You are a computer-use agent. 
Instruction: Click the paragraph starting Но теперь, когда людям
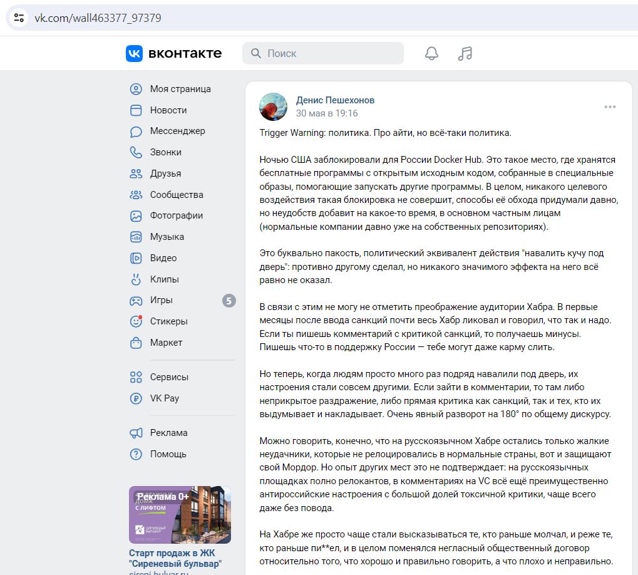[x=435, y=394]
